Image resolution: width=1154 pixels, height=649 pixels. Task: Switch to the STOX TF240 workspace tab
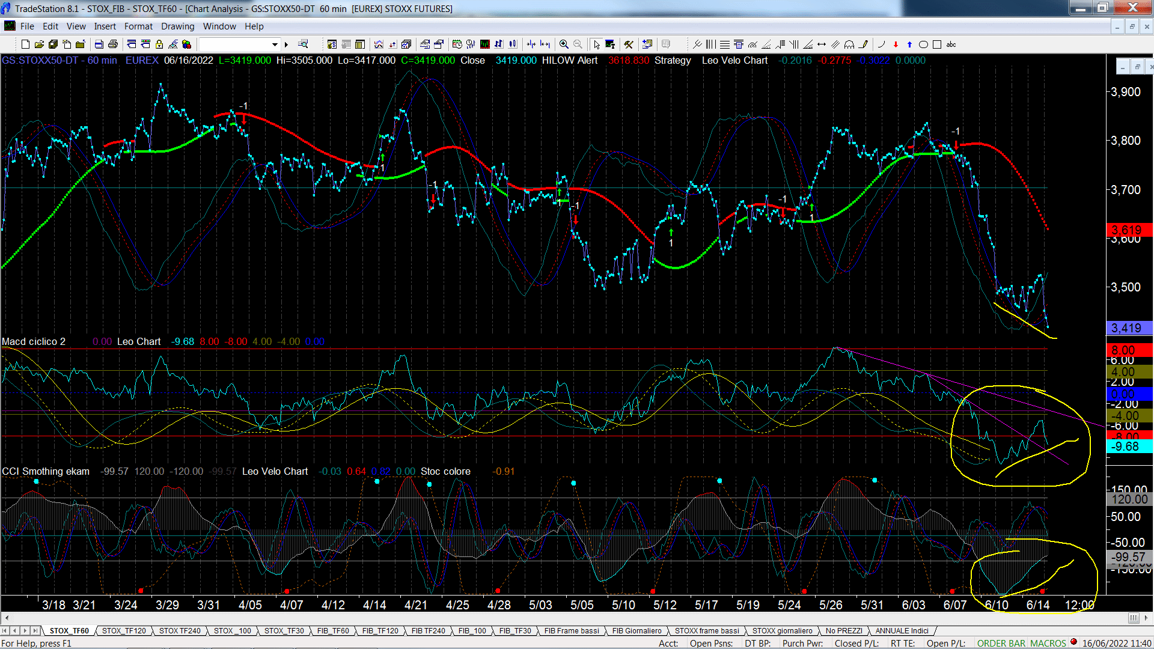coord(180,631)
